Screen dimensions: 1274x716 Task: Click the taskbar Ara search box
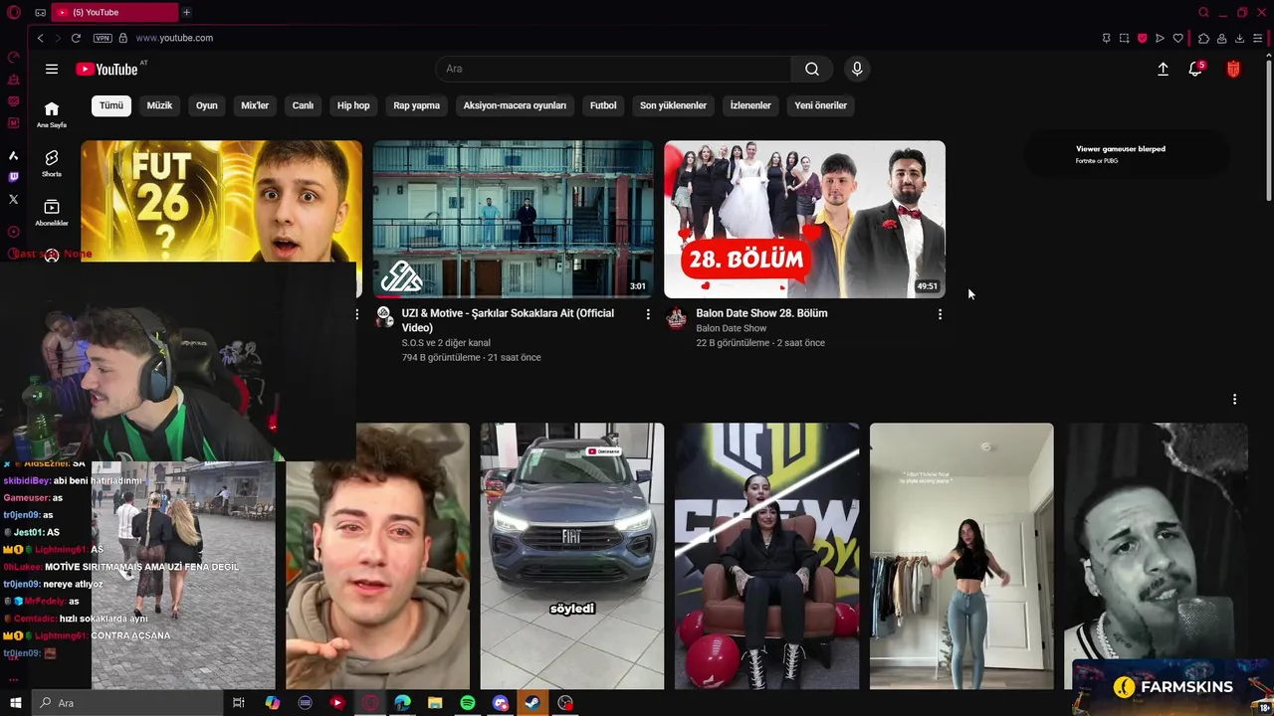(125, 703)
